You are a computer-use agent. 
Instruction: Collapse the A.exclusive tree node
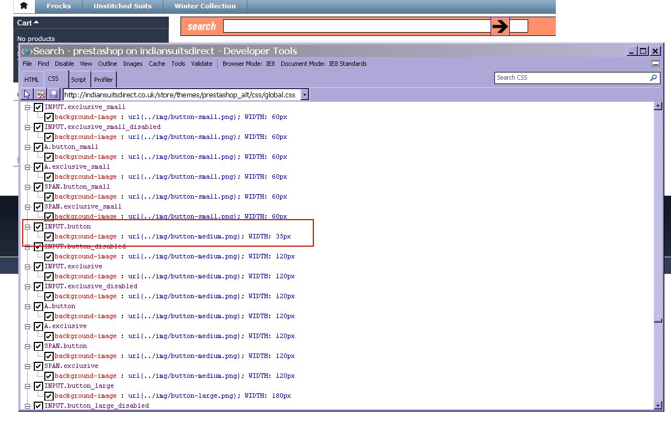[28, 326]
